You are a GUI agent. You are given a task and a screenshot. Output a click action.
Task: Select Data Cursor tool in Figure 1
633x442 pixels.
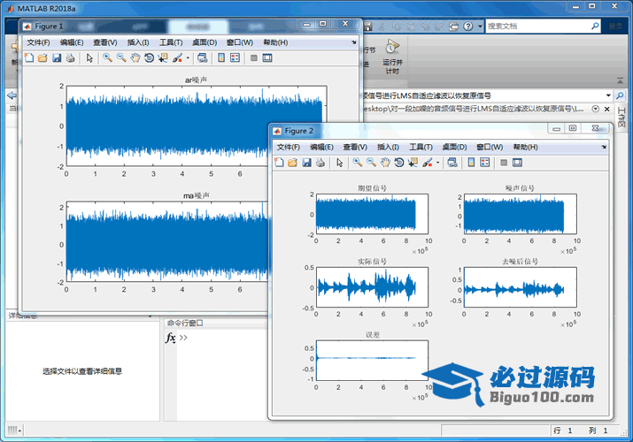coord(163,58)
